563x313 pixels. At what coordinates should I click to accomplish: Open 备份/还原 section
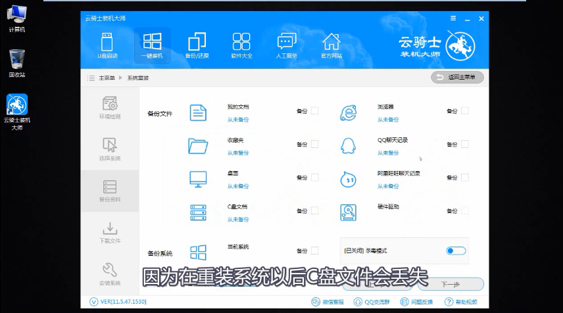(x=197, y=45)
